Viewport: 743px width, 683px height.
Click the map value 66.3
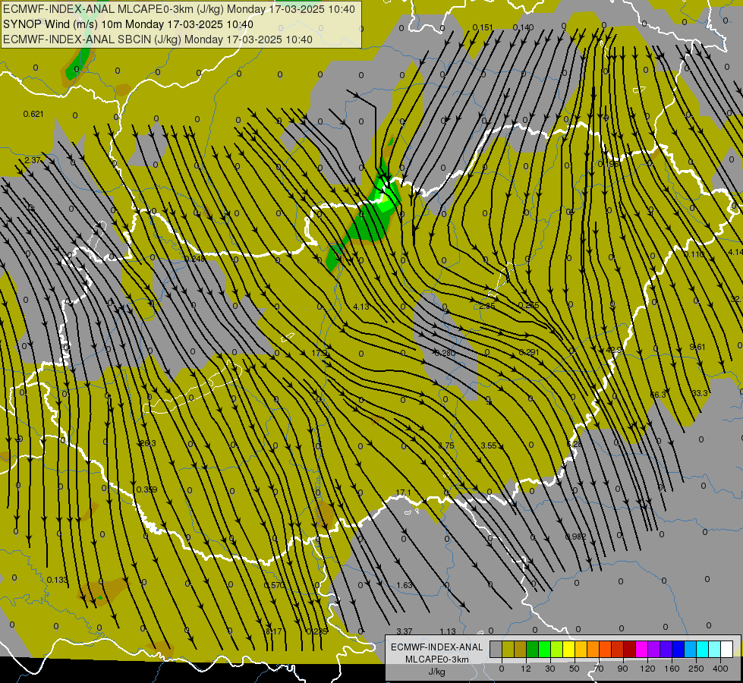coord(658,395)
